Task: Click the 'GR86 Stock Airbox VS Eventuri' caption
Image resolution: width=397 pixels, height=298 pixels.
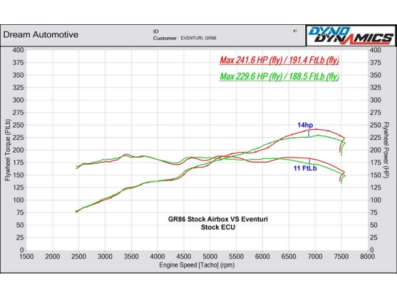Action: [x=218, y=219]
